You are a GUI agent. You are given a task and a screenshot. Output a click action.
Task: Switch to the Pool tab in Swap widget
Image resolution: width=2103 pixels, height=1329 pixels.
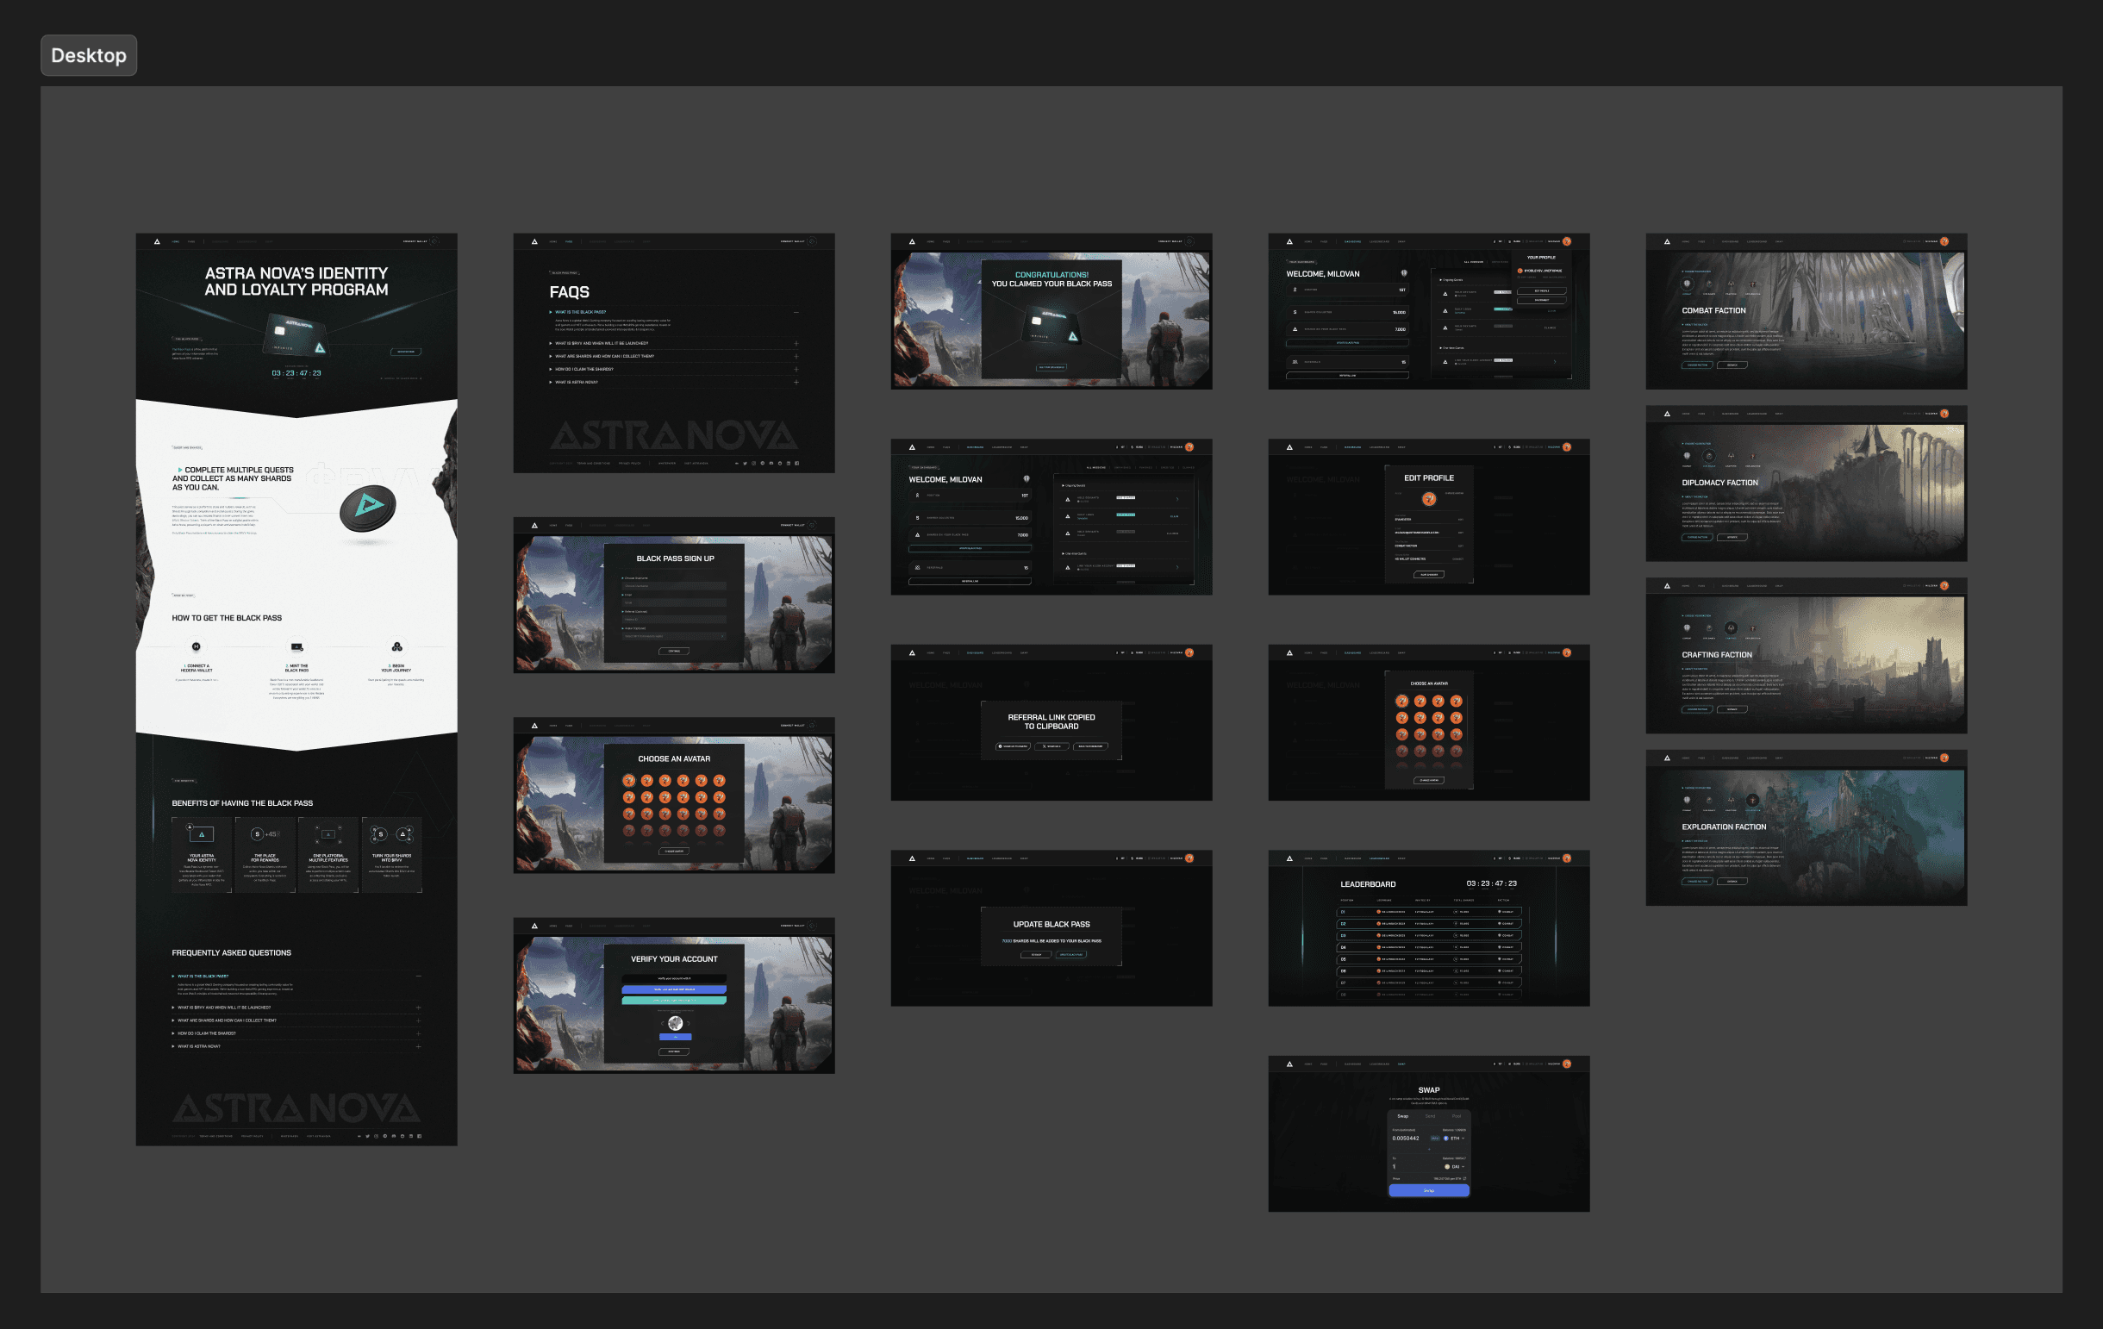[1456, 1116]
